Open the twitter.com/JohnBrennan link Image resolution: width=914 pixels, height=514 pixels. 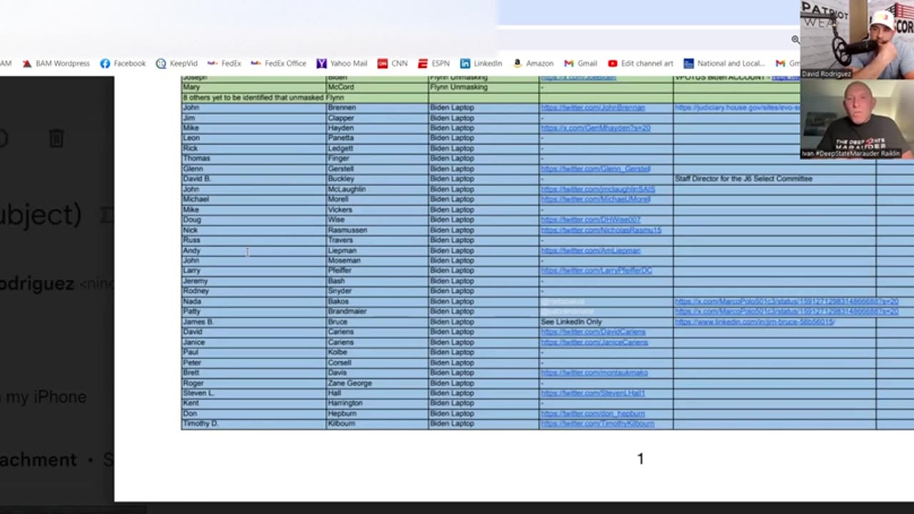point(593,108)
